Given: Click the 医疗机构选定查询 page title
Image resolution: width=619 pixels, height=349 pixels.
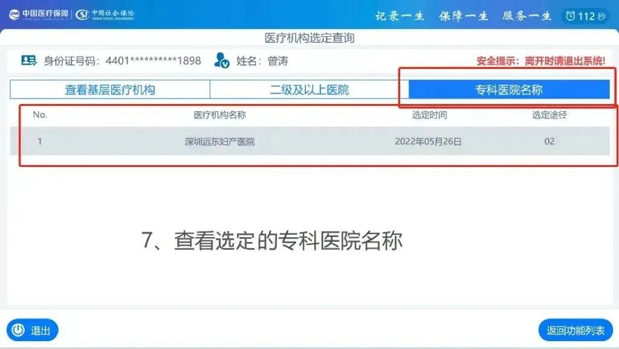Looking at the screenshot, I should [309, 38].
